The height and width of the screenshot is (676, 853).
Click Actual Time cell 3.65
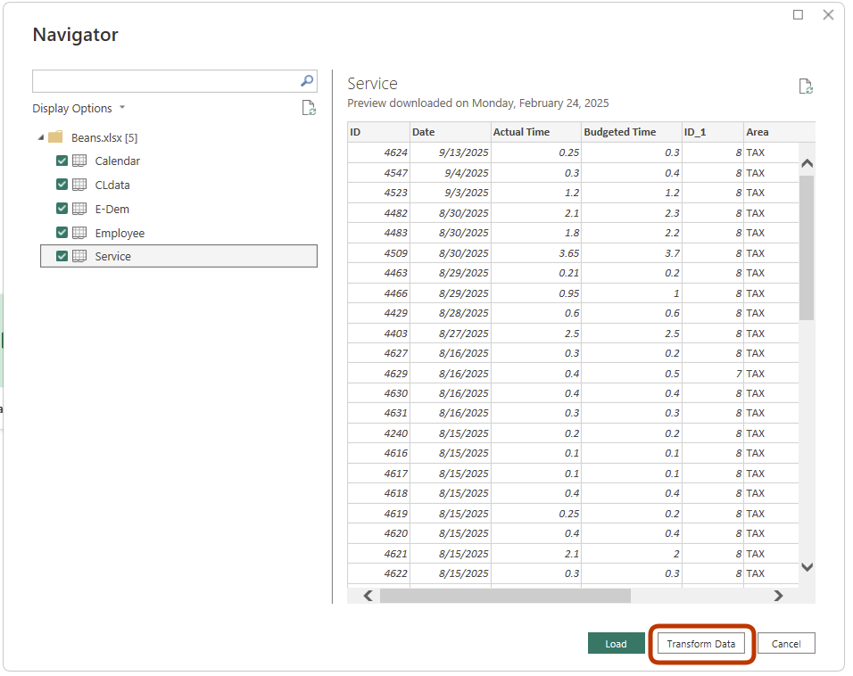pyautogui.click(x=536, y=253)
